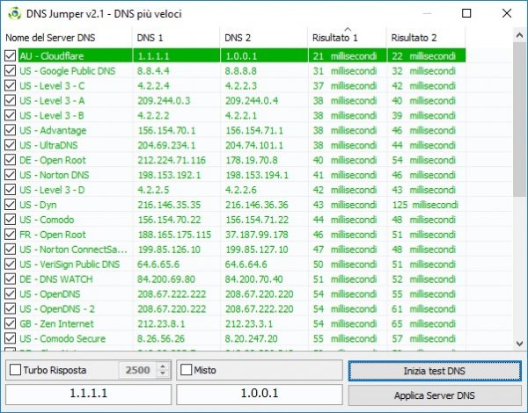The width and height of the screenshot is (528, 413).
Task: Click DNS 1 address 198.153.192.1
Action: click(169, 175)
